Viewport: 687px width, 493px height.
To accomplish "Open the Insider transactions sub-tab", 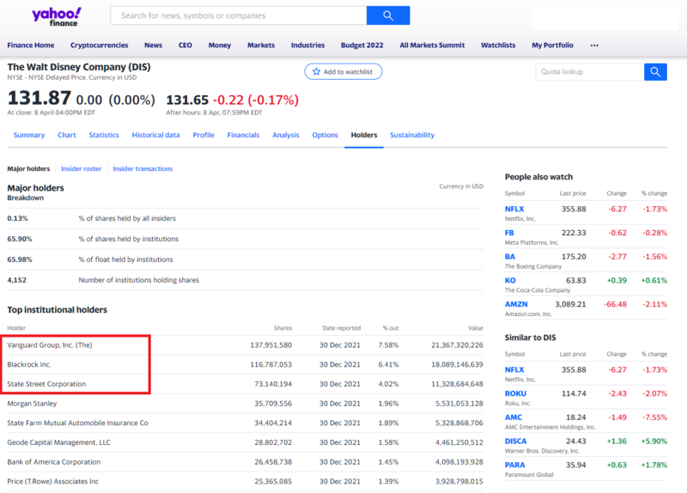I will tap(143, 168).
